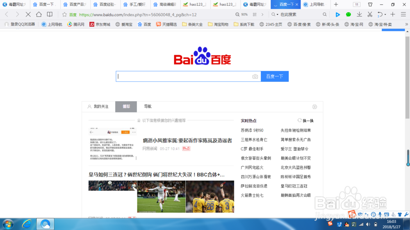Click the blue video play toolbar icon
Screen dimensions: 410x230
[337, 15]
